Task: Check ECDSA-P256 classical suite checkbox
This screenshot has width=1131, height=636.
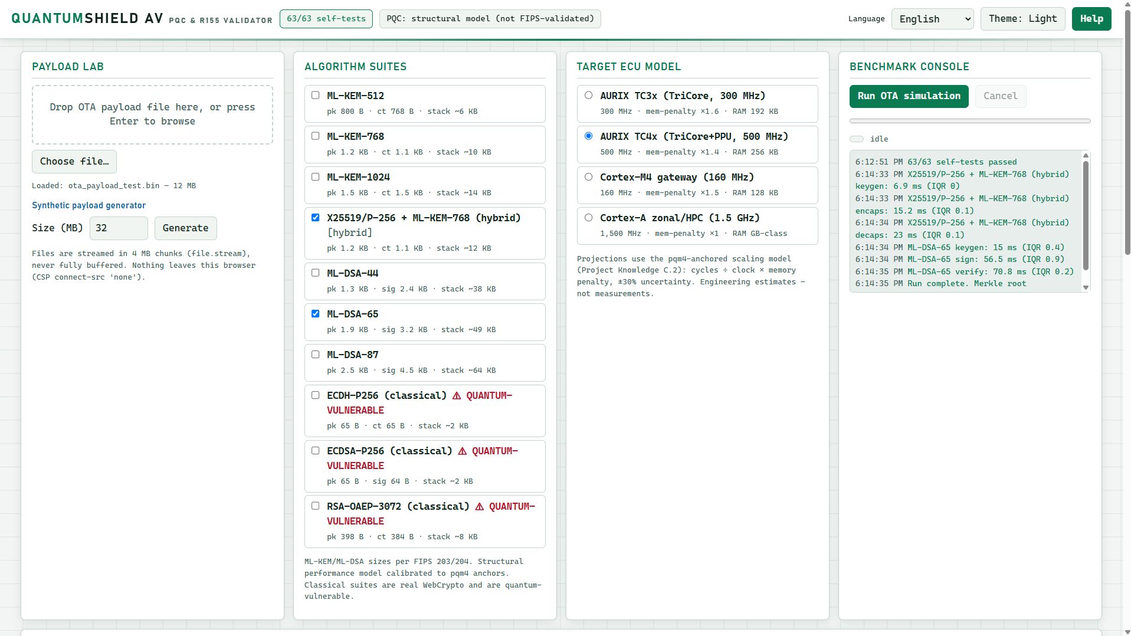Action: (315, 450)
